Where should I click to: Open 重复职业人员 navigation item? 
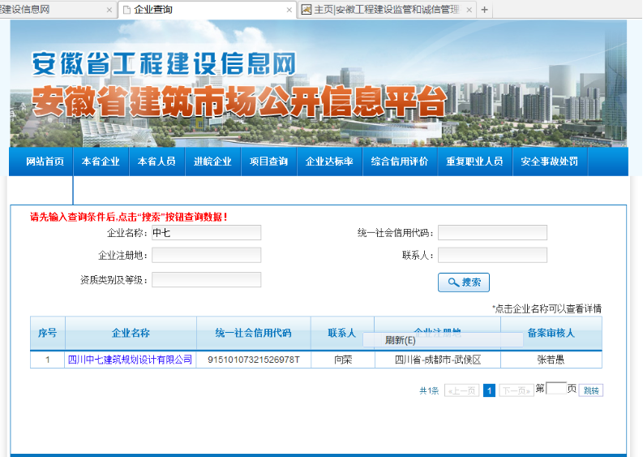coord(474,162)
